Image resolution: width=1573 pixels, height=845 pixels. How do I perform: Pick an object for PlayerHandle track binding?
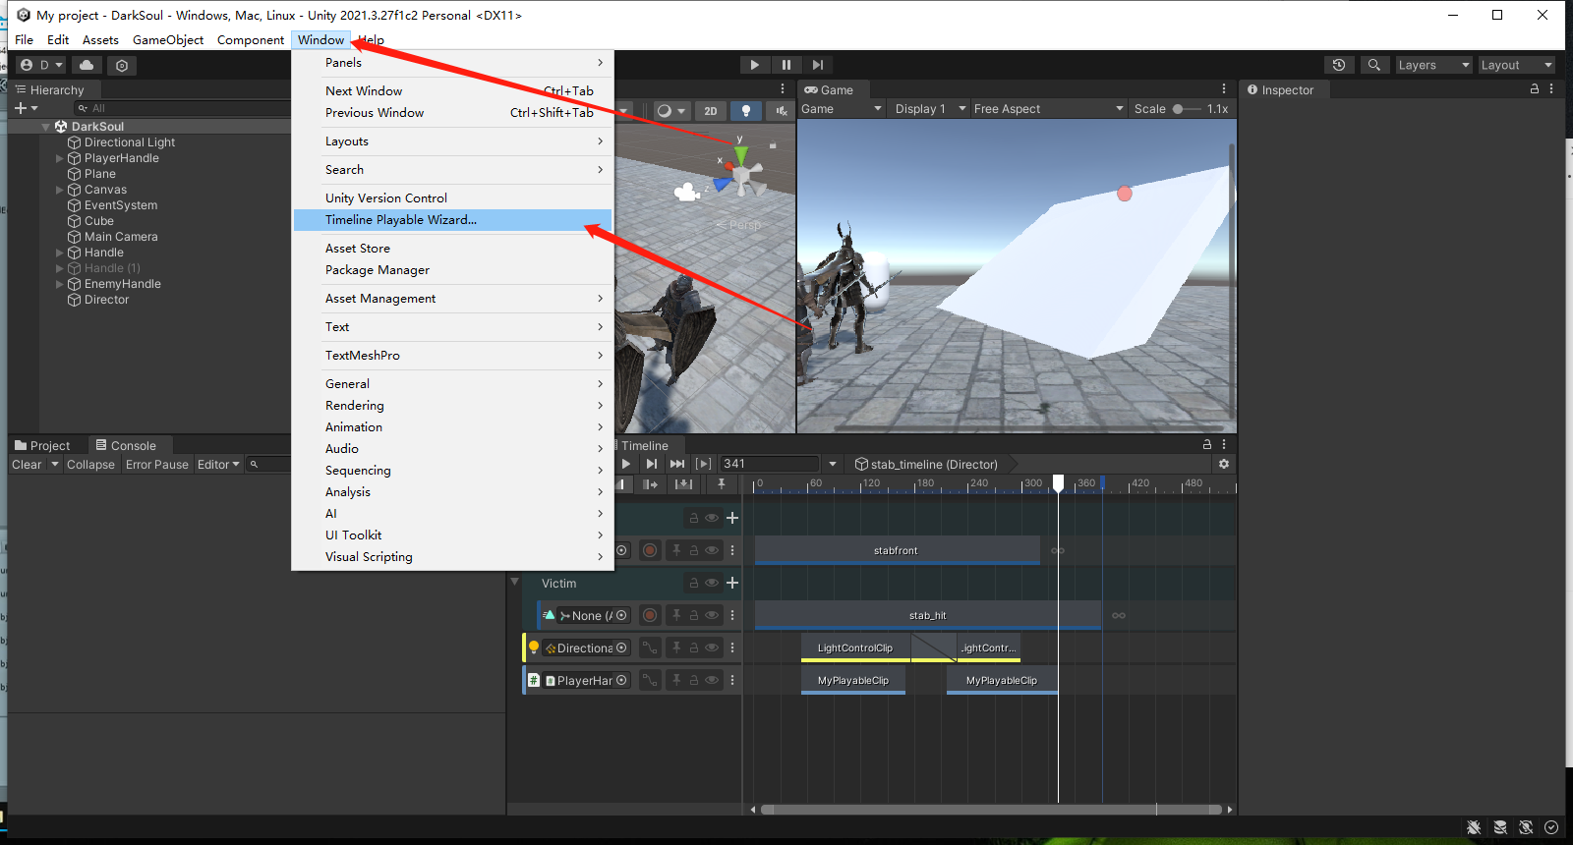pos(621,680)
